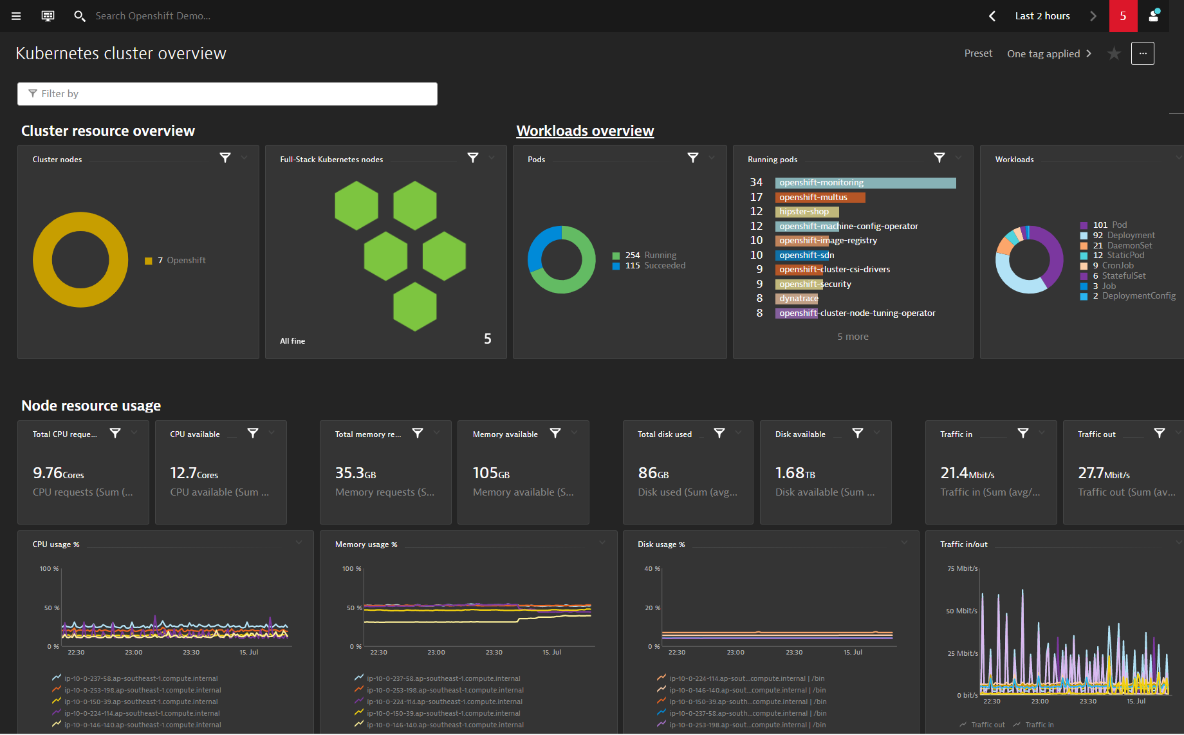Toggle the Succeeded pods legend entry

649,266
